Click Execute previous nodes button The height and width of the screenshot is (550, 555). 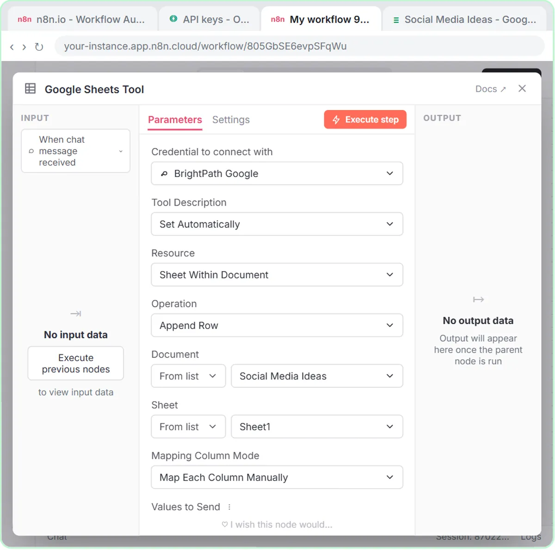pyautogui.click(x=76, y=364)
